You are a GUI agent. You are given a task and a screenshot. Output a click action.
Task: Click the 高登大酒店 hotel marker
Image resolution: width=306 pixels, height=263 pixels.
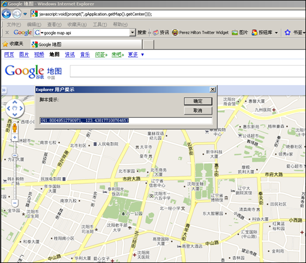point(179,247)
